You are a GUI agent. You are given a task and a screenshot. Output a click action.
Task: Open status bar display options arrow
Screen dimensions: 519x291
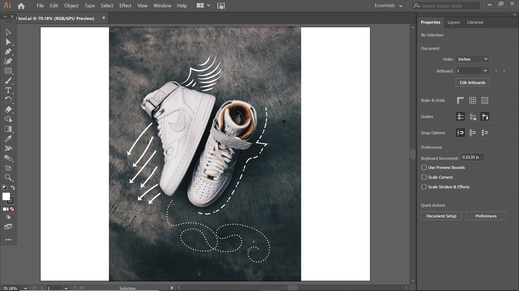[172, 288]
